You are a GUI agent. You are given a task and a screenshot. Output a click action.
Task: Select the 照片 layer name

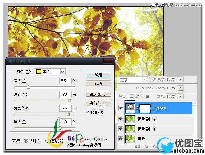click(141, 139)
